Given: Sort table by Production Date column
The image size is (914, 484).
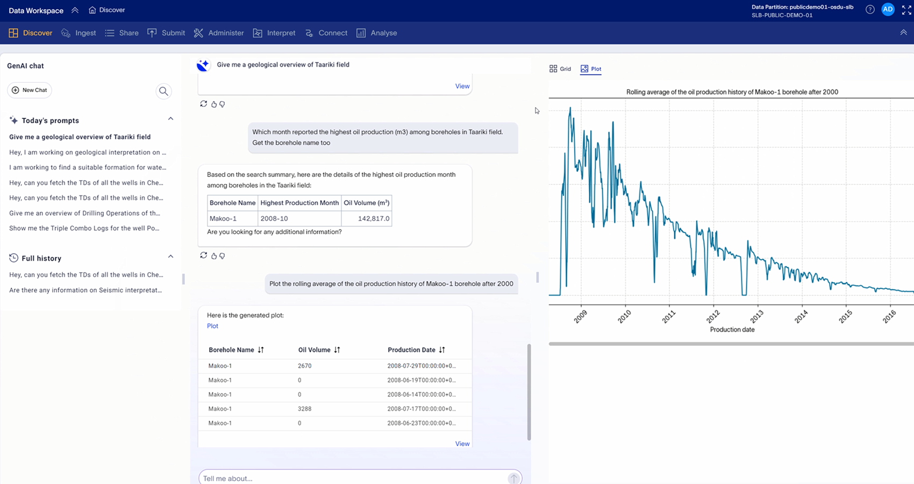Looking at the screenshot, I should 442,350.
